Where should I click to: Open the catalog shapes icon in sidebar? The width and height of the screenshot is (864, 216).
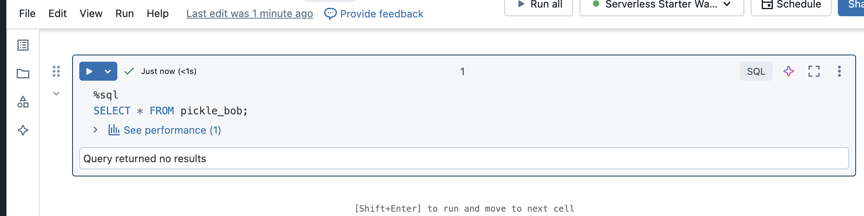pyautogui.click(x=23, y=102)
